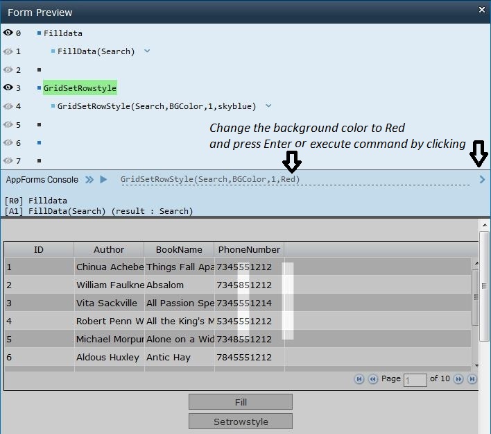Click phone number 5345551212 cell
491x434 pixels.
(250, 321)
